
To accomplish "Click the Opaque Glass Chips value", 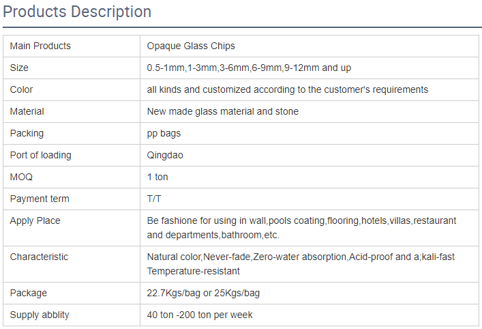I will 191,46.
